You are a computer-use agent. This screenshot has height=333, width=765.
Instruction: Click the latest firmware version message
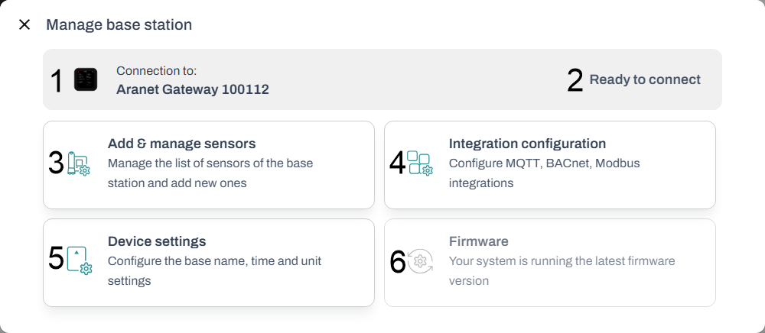562,270
